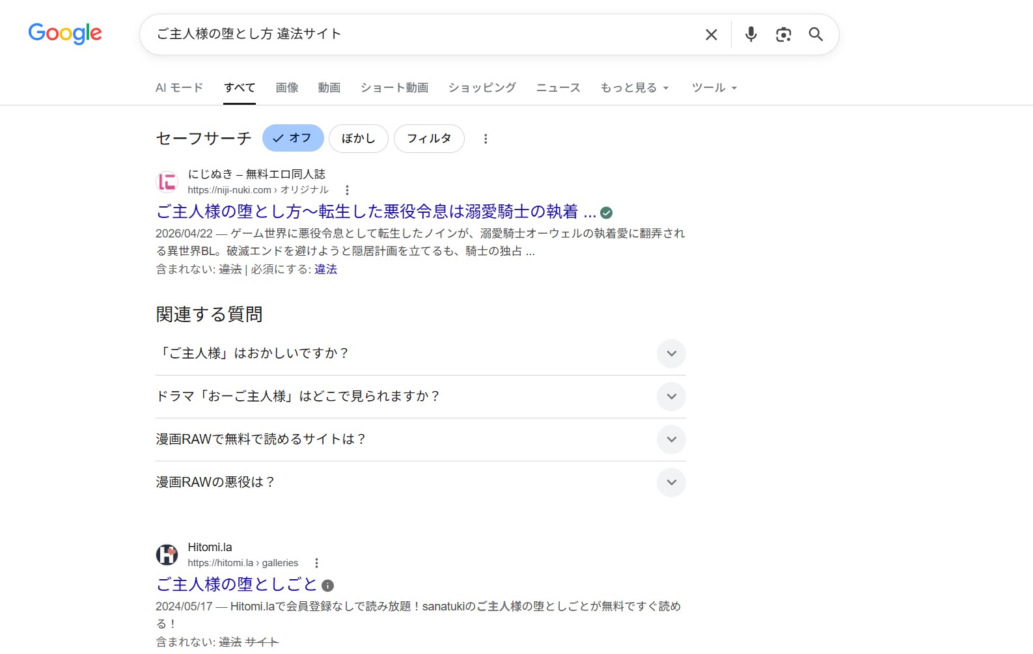Click into the search query field
This screenshot has width=1033, height=654.
click(x=423, y=34)
